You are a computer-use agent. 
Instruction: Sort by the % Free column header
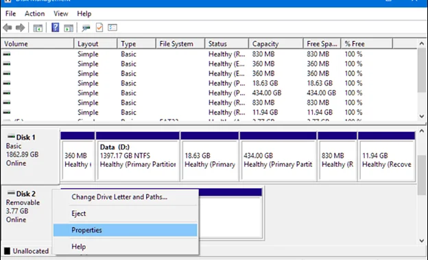(366, 44)
